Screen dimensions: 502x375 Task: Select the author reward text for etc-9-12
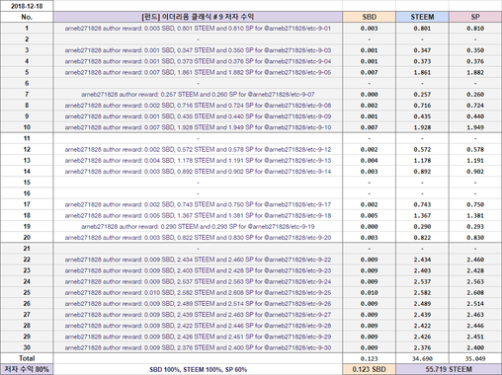click(198, 149)
